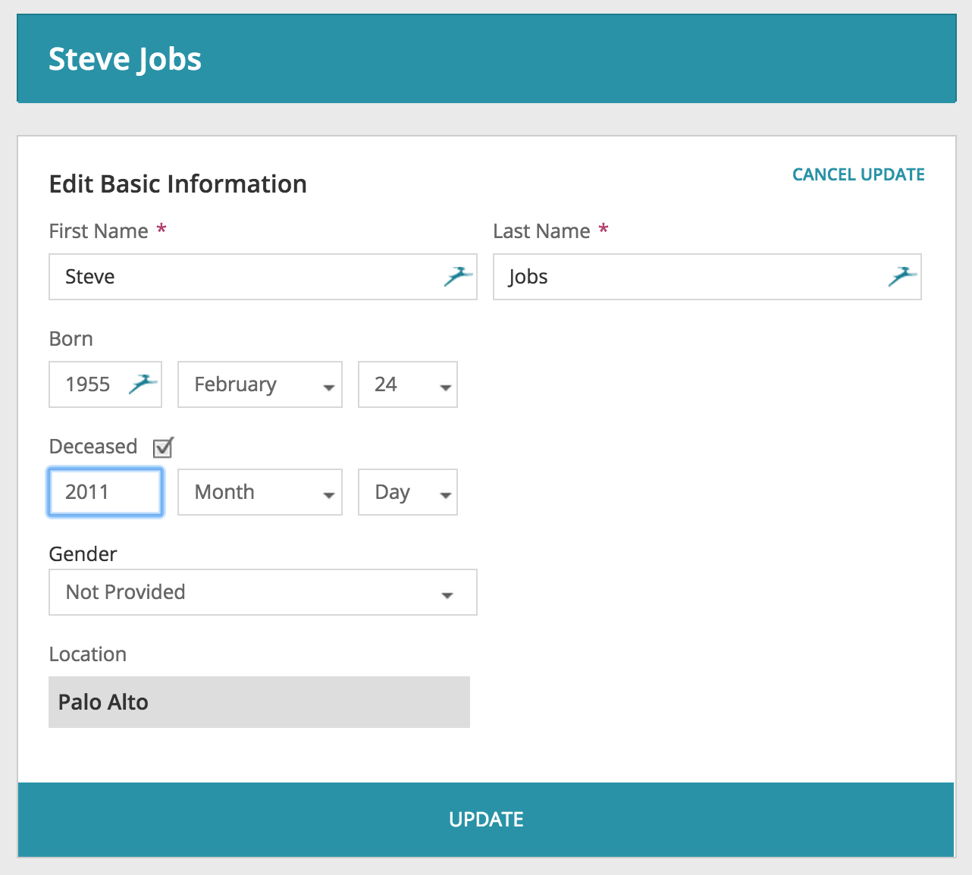The width and height of the screenshot is (972, 875).
Task: Click the Update button
Action: 486,820
